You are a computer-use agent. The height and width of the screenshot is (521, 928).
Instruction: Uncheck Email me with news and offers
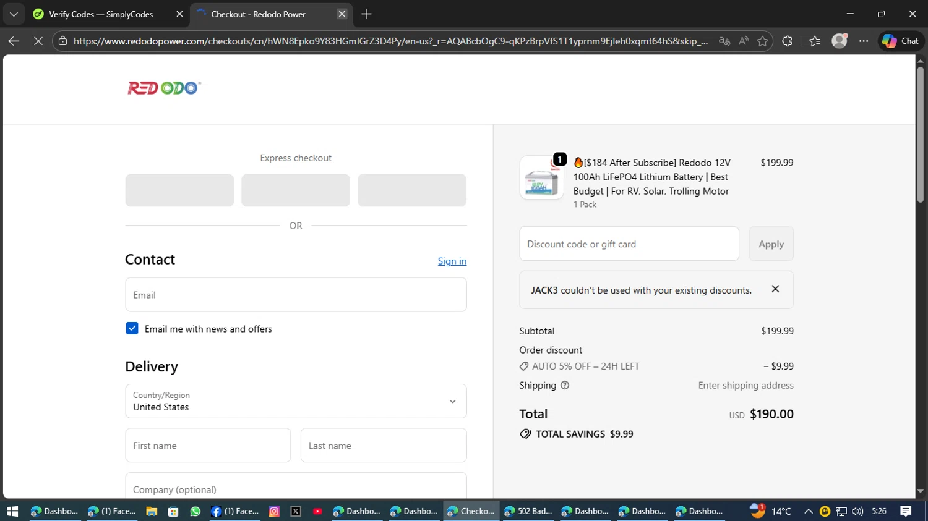click(132, 328)
